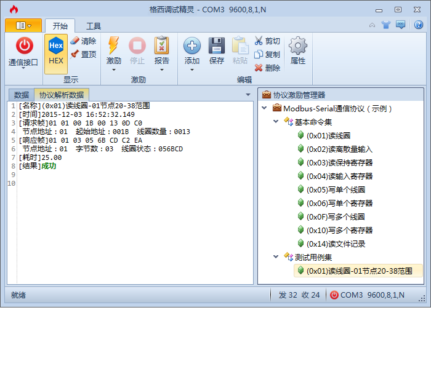Click the flame application icon in title bar
Image resolution: width=431 pixels, height=369 pixels.
pos(14,10)
